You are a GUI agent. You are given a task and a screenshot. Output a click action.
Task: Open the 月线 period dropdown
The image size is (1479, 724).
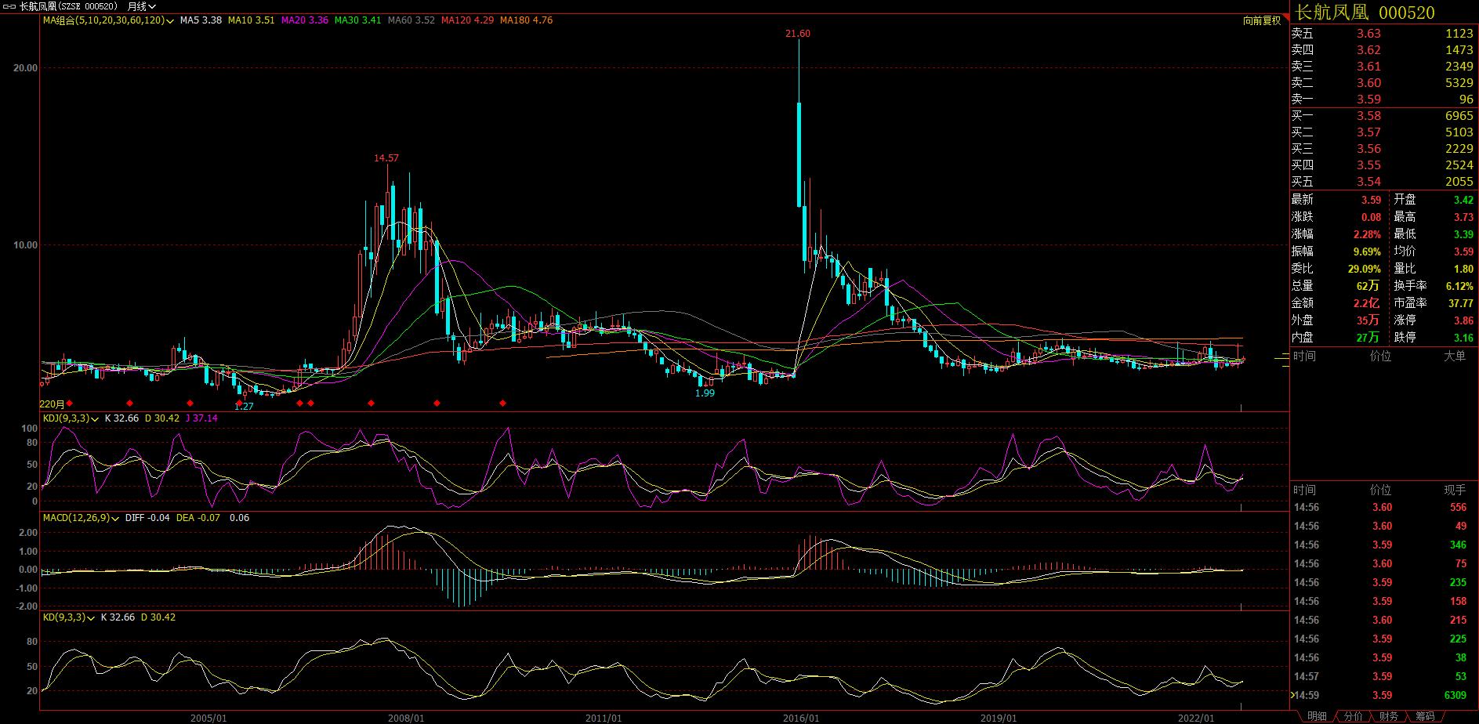click(142, 6)
